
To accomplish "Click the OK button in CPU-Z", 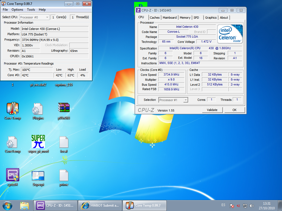I will [235, 110].
